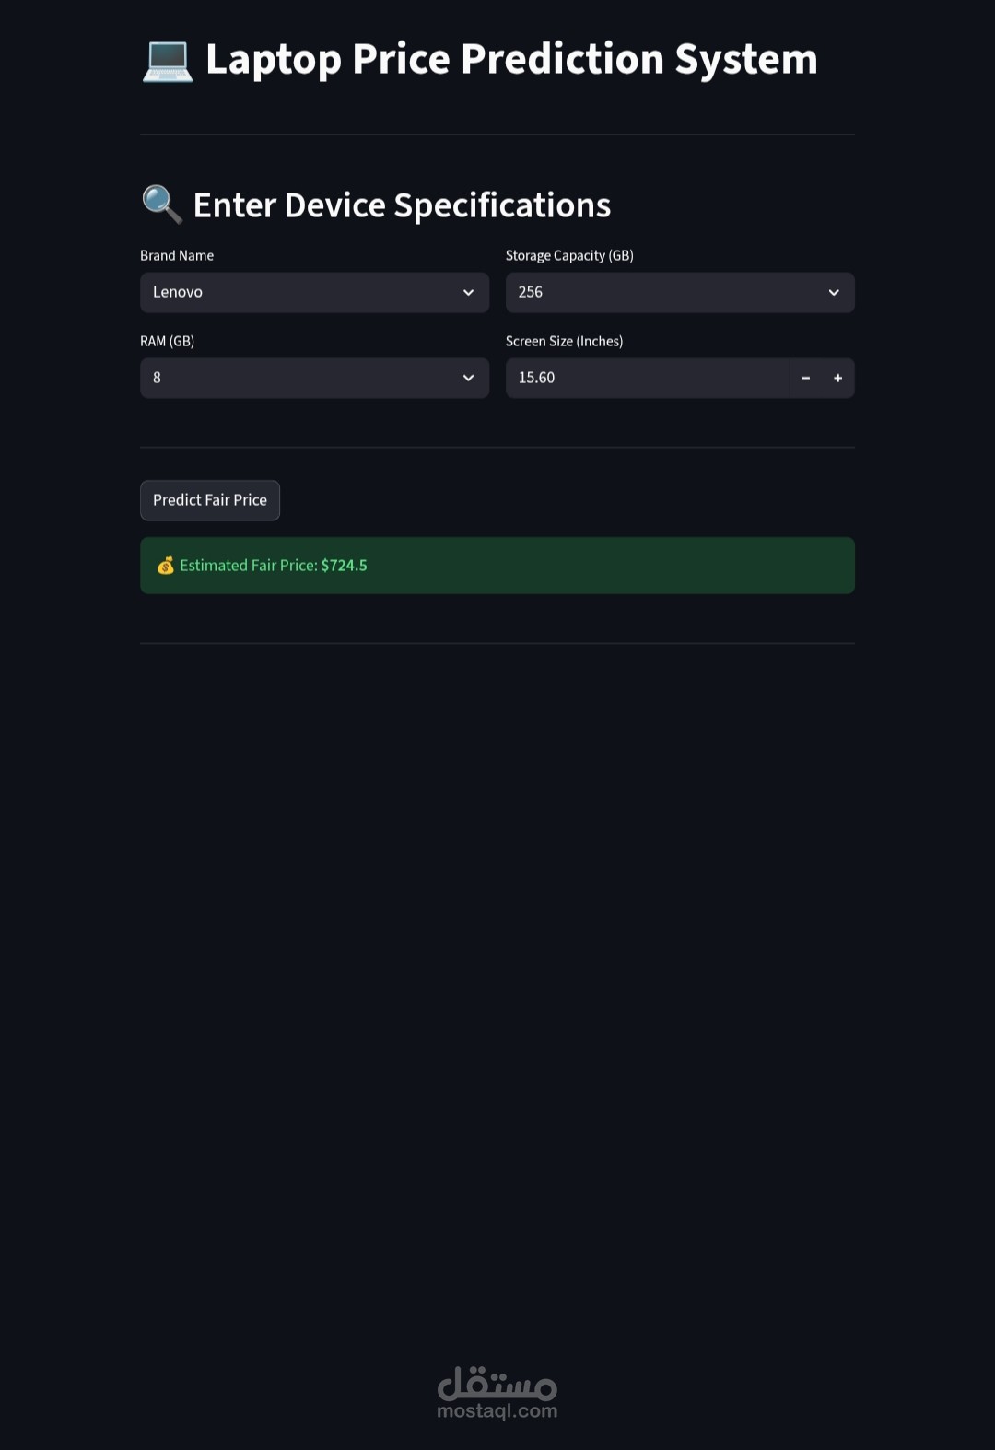Click the Estimated Fair Price result text
The image size is (995, 1450).
(274, 566)
